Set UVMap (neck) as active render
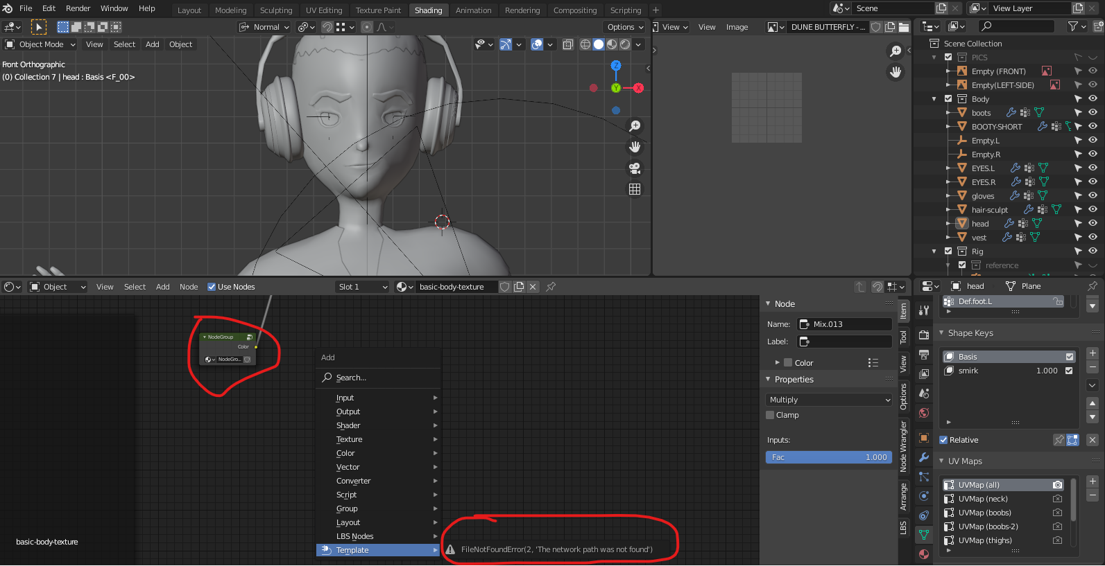 click(x=1057, y=499)
